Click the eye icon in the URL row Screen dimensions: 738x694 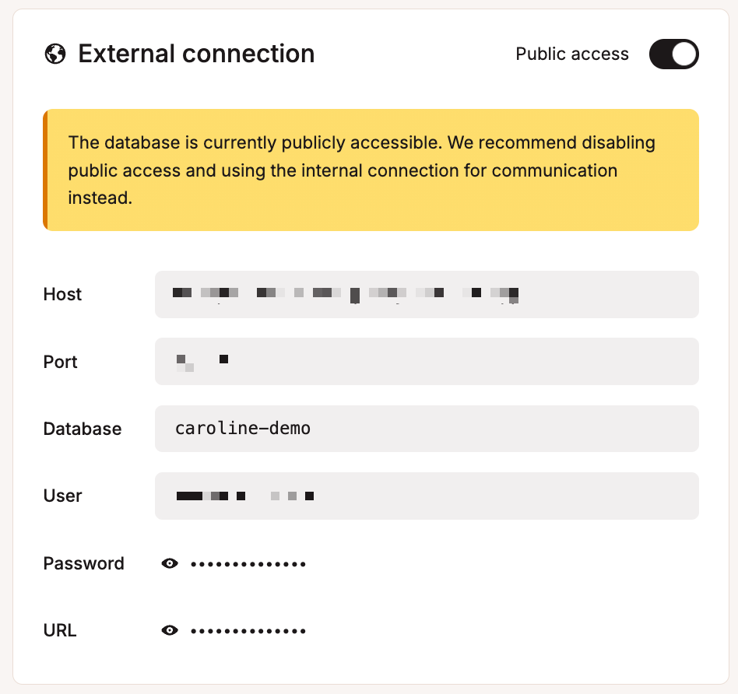[x=170, y=630]
